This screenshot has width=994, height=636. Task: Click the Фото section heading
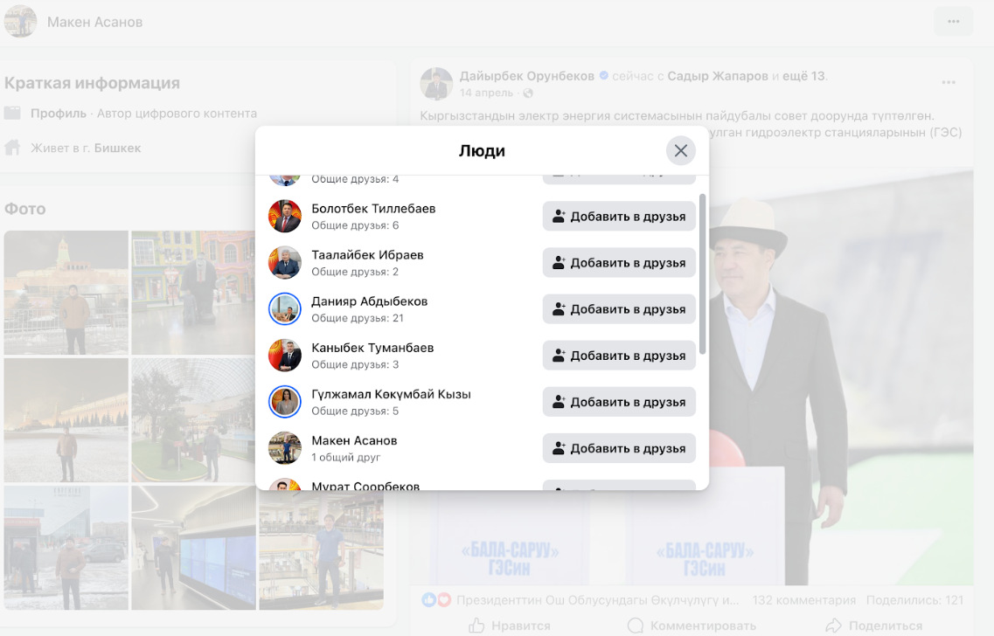(25, 209)
